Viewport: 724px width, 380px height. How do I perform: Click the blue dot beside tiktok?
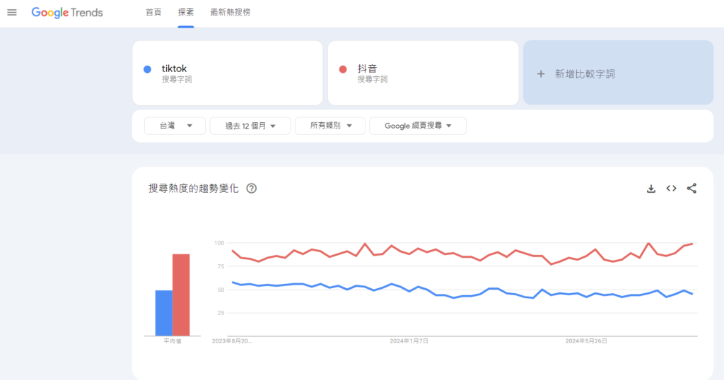147,69
